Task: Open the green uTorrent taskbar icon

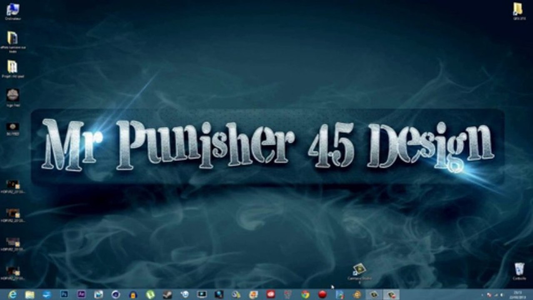Action: (150, 295)
